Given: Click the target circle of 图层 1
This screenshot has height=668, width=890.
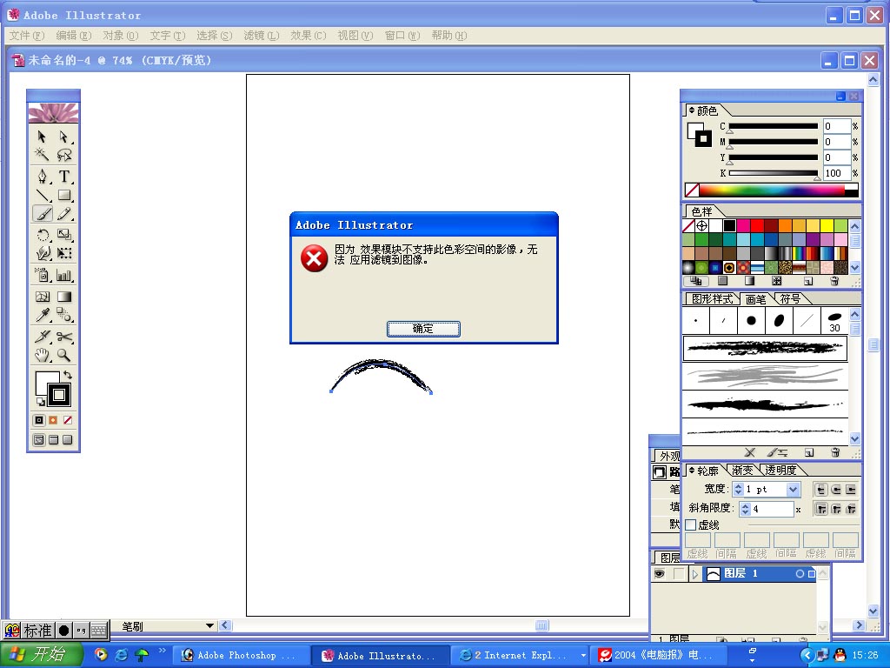Looking at the screenshot, I should (x=800, y=574).
